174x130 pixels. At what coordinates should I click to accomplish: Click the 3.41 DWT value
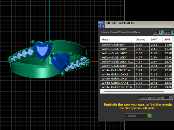click(x=154, y=66)
